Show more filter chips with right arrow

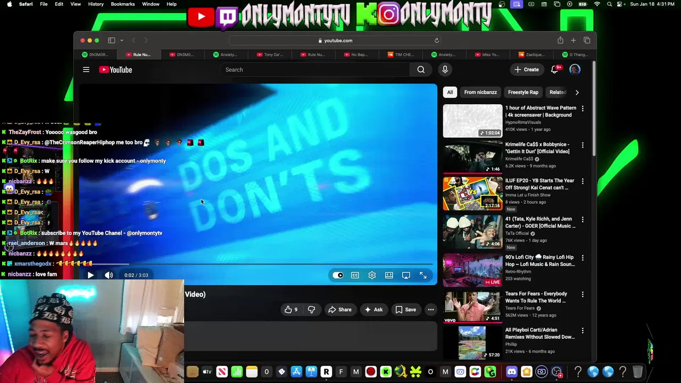[x=577, y=92]
